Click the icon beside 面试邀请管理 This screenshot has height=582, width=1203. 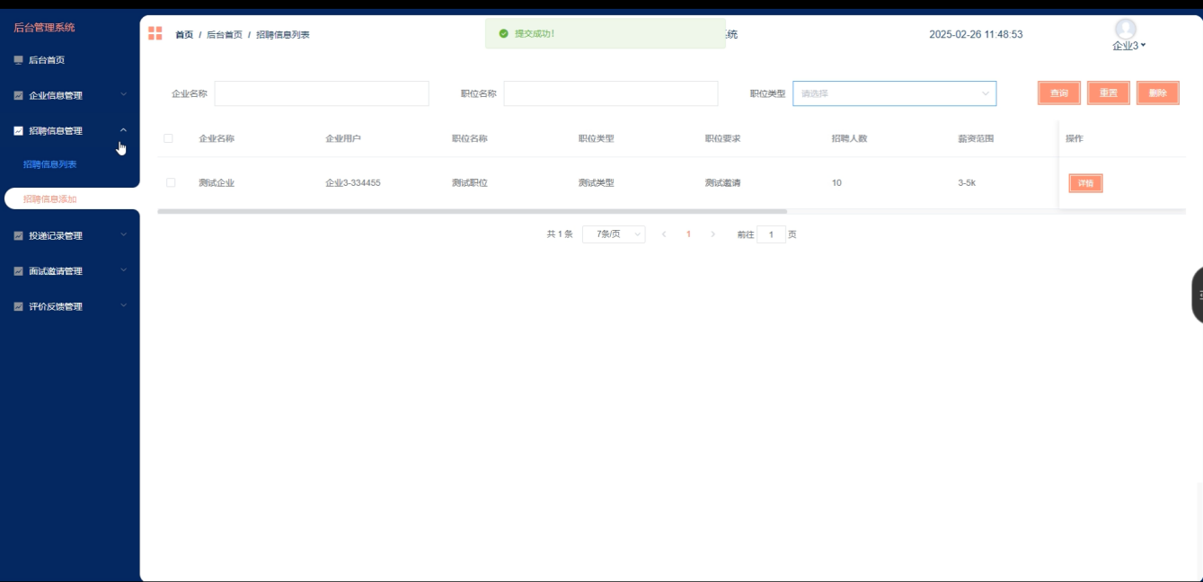(18, 271)
